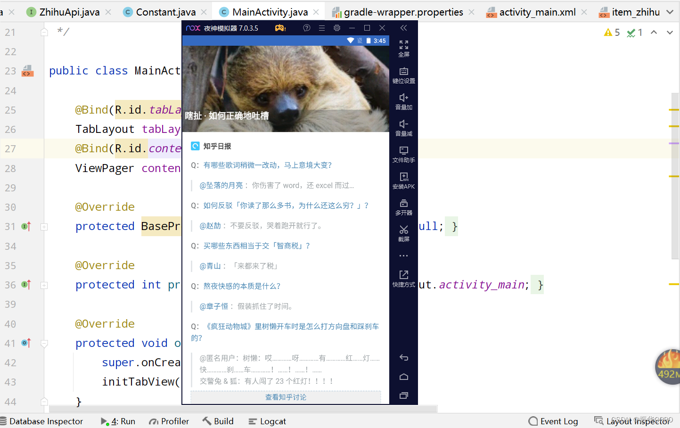680x428 pixels.
Task: Collapse the Nox sidebar with double arrow
Action: coord(404,28)
